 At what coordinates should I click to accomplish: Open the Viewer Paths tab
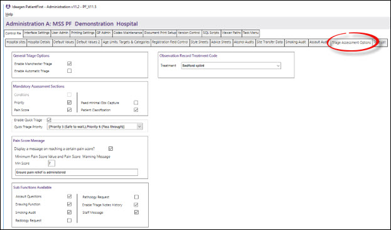point(231,33)
